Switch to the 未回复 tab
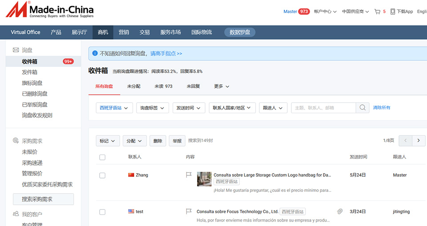 click(x=193, y=86)
